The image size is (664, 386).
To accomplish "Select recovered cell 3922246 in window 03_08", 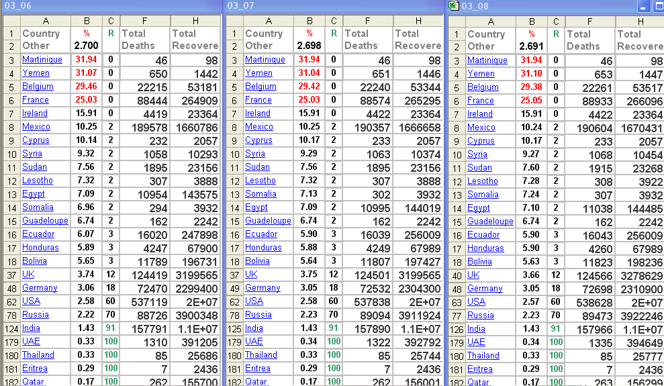I will pyautogui.click(x=641, y=316).
